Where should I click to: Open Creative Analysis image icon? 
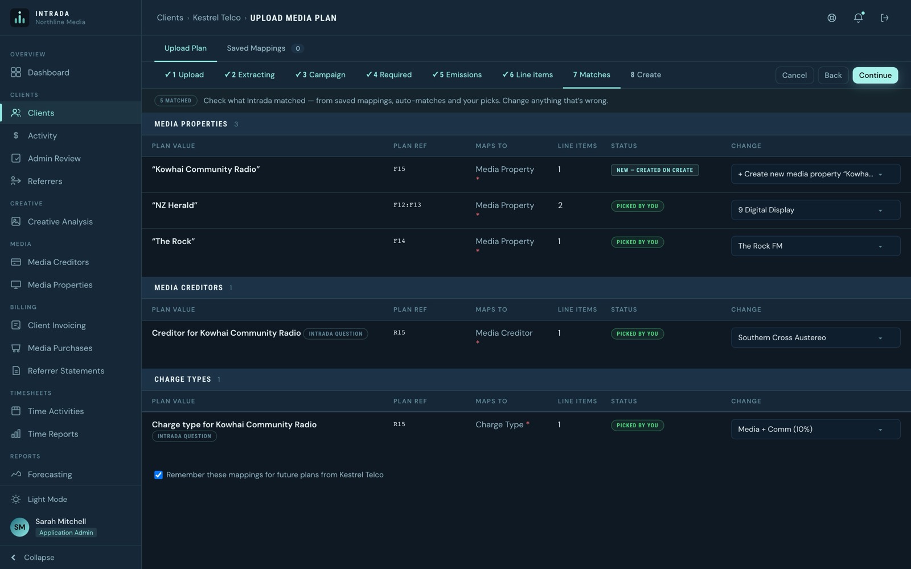(16, 221)
